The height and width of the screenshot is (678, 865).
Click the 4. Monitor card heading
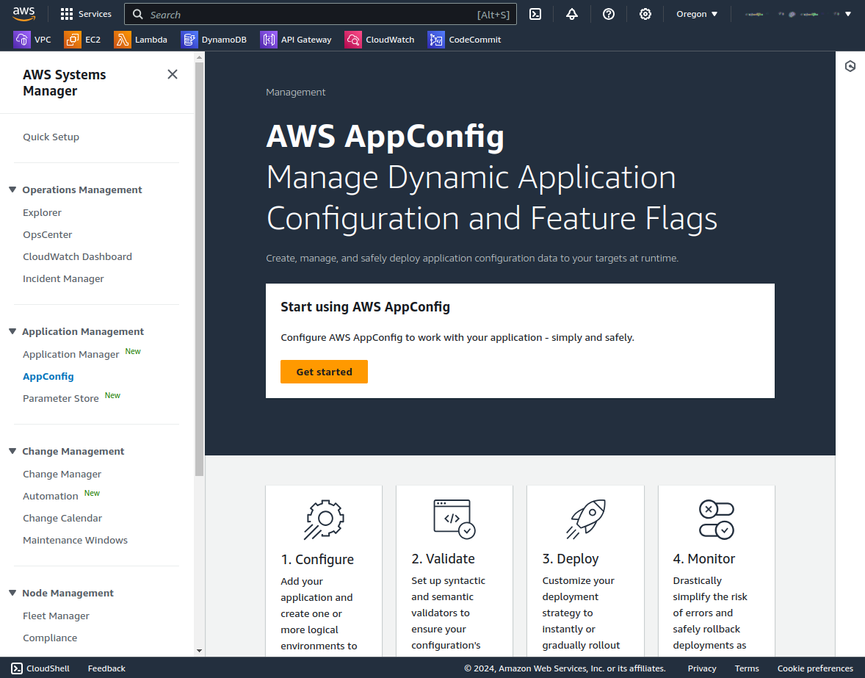click(704, 558)
